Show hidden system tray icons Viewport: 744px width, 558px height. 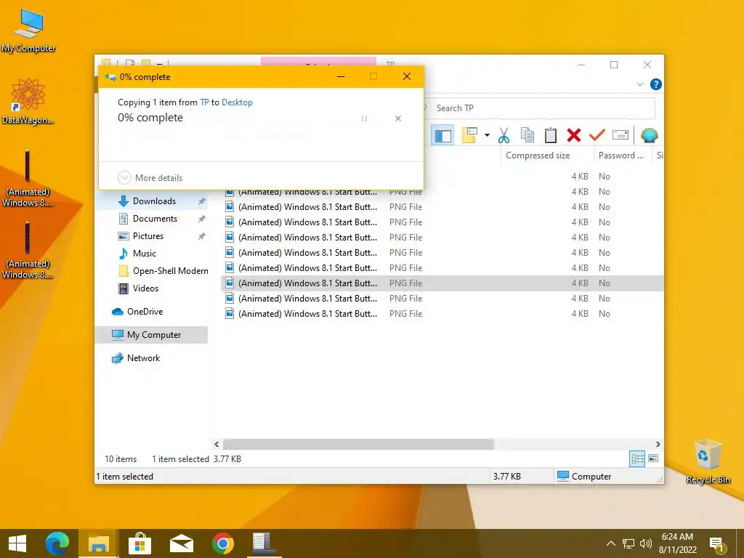(x=610, y=543)
